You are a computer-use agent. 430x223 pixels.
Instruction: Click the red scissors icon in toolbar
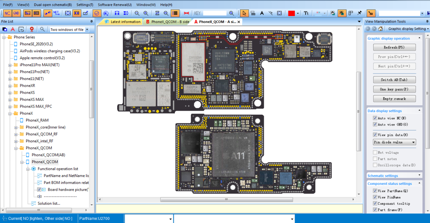coord(186,13)
